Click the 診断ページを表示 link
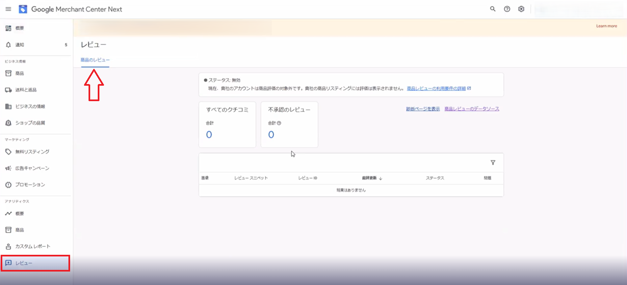The image size is (627, 285). [423, 109]
